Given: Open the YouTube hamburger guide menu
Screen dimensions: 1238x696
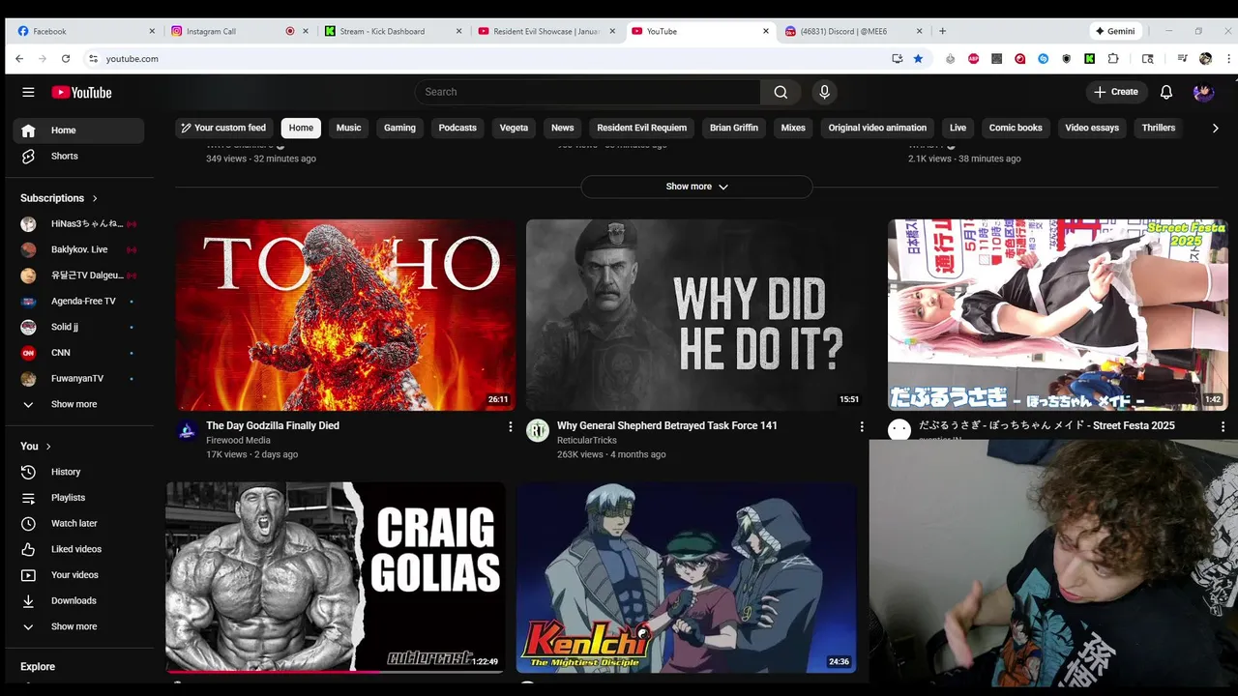Looking at the screenshot, I should coord(28,92).
